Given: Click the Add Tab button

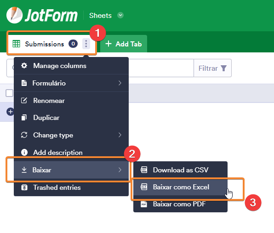Looking at the screenshot, I should point(124,44).
